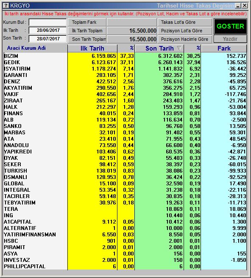Minimize the KRGYO window
Image resolution: width=251 pixels, height=278 pixels.
pyautogui.click(x=238, y=6)
